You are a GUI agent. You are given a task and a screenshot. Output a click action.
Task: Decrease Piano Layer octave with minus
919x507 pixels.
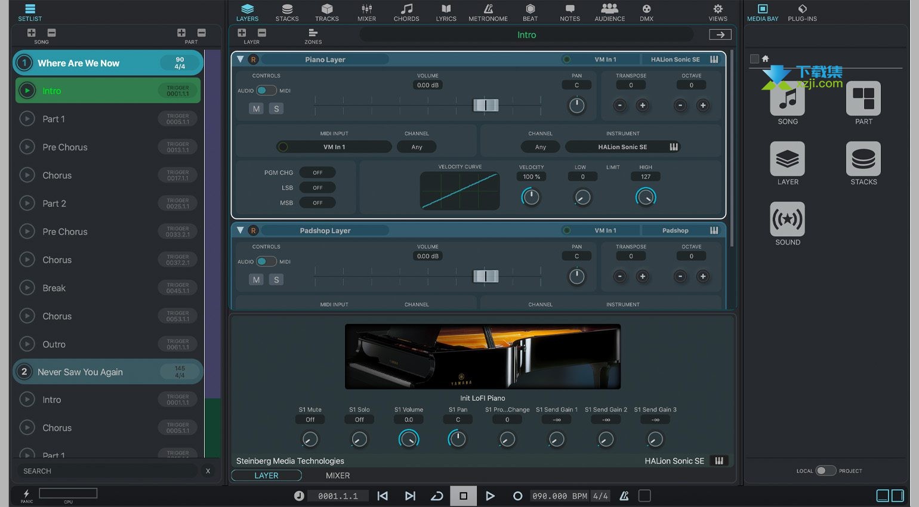click(x=680, y=106)
